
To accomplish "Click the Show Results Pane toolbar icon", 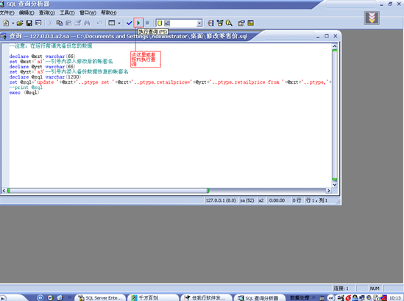I will 250,23.
